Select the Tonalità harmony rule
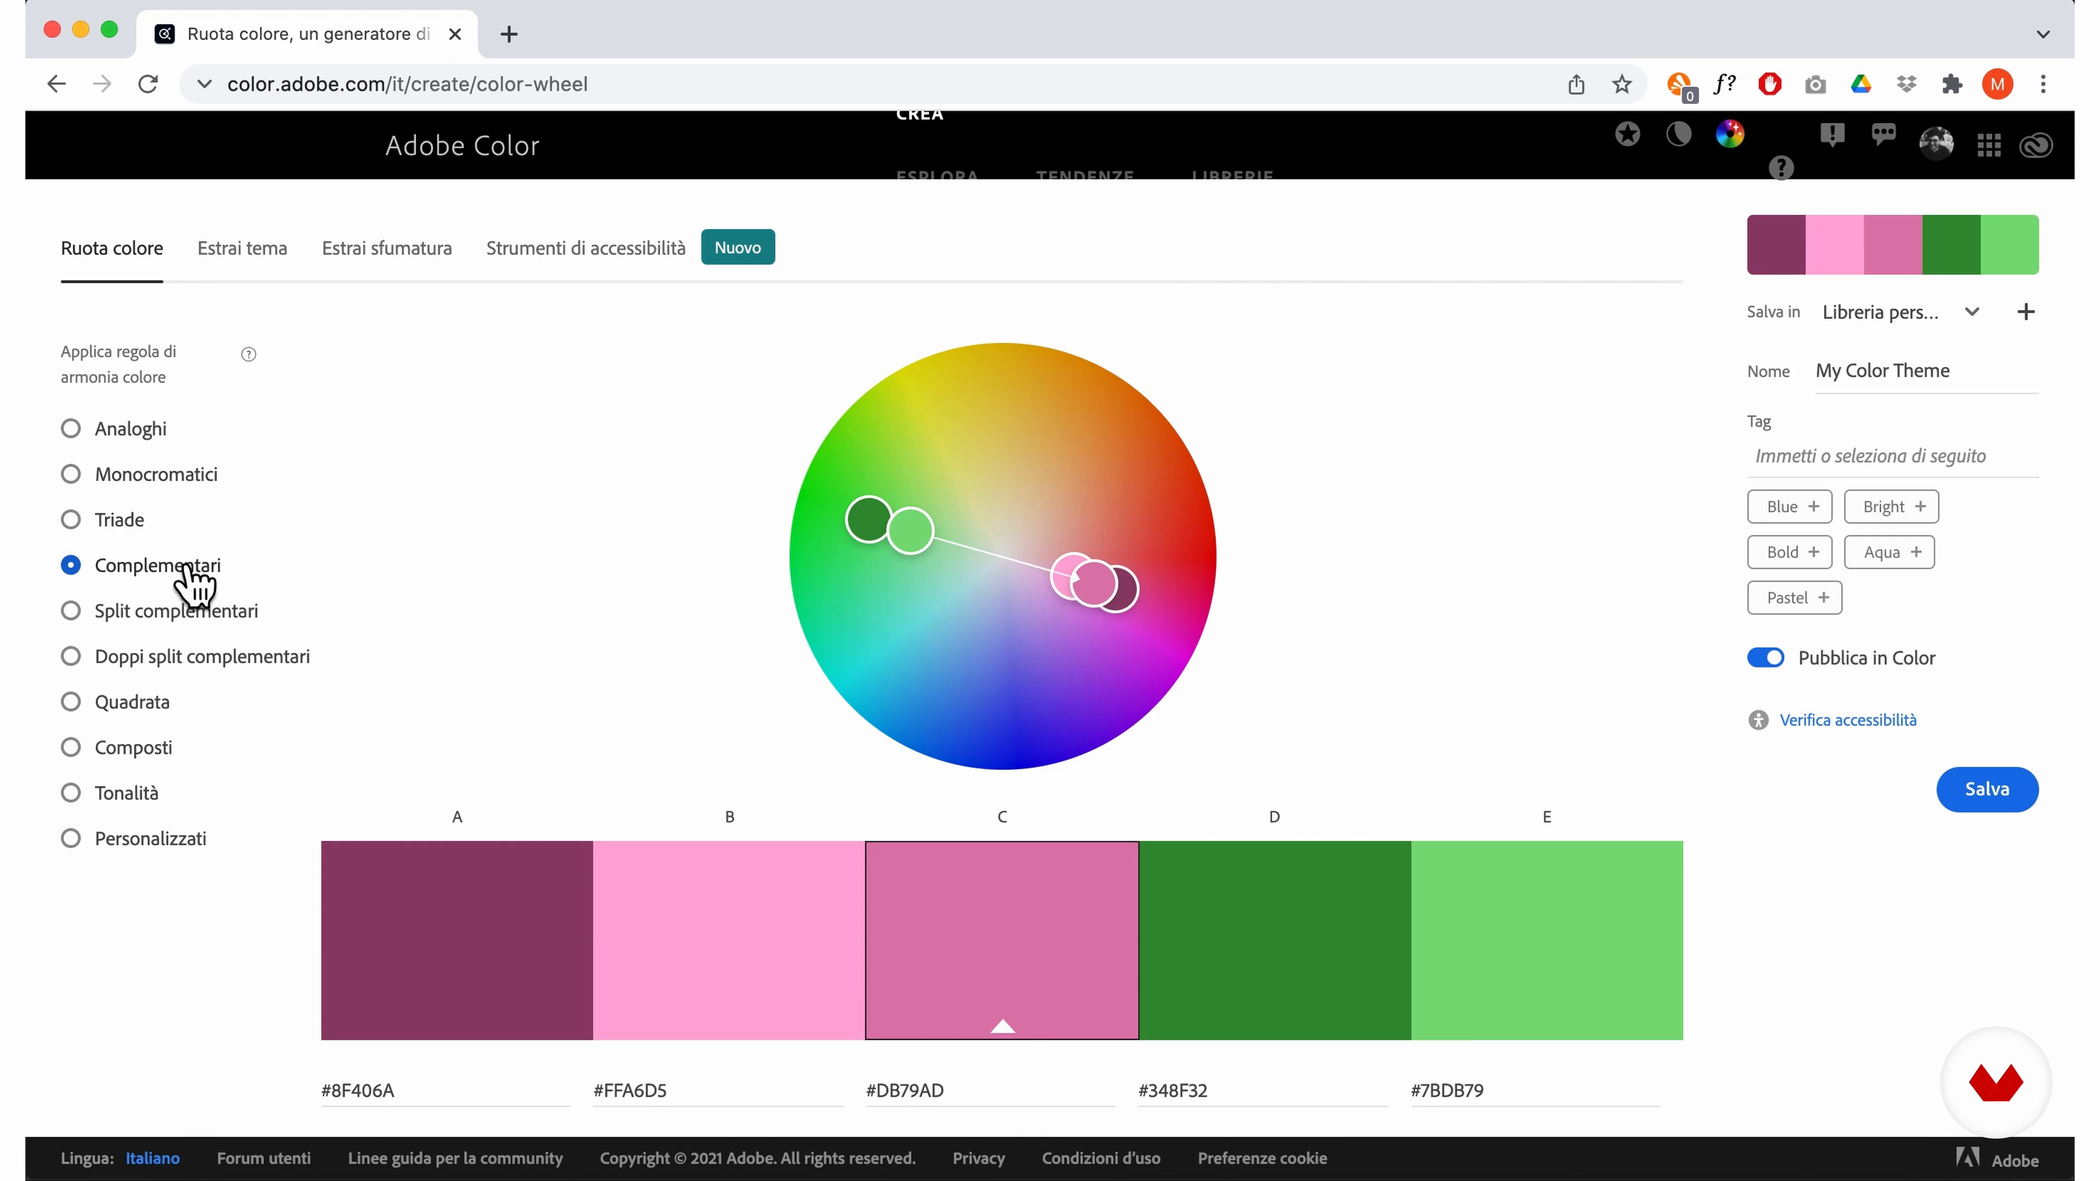 (x=110, y=793)
